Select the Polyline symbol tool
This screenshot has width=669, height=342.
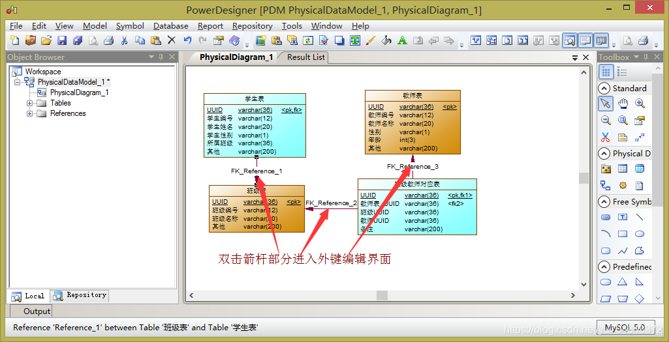(623, 250)
